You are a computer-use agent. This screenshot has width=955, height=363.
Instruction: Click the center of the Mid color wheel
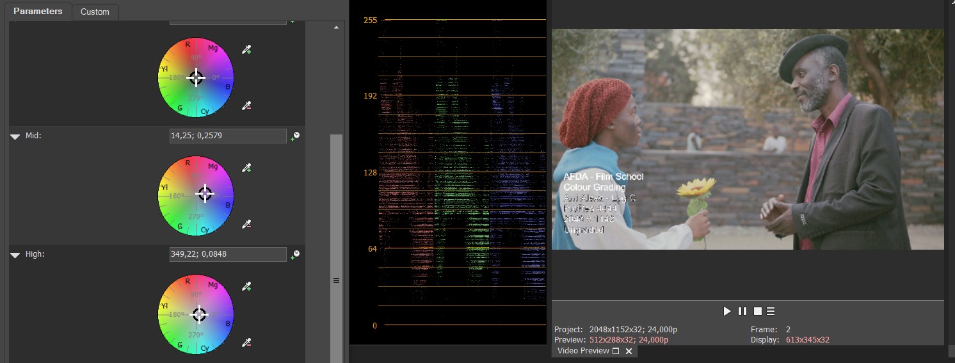click(x=196, y=196)
